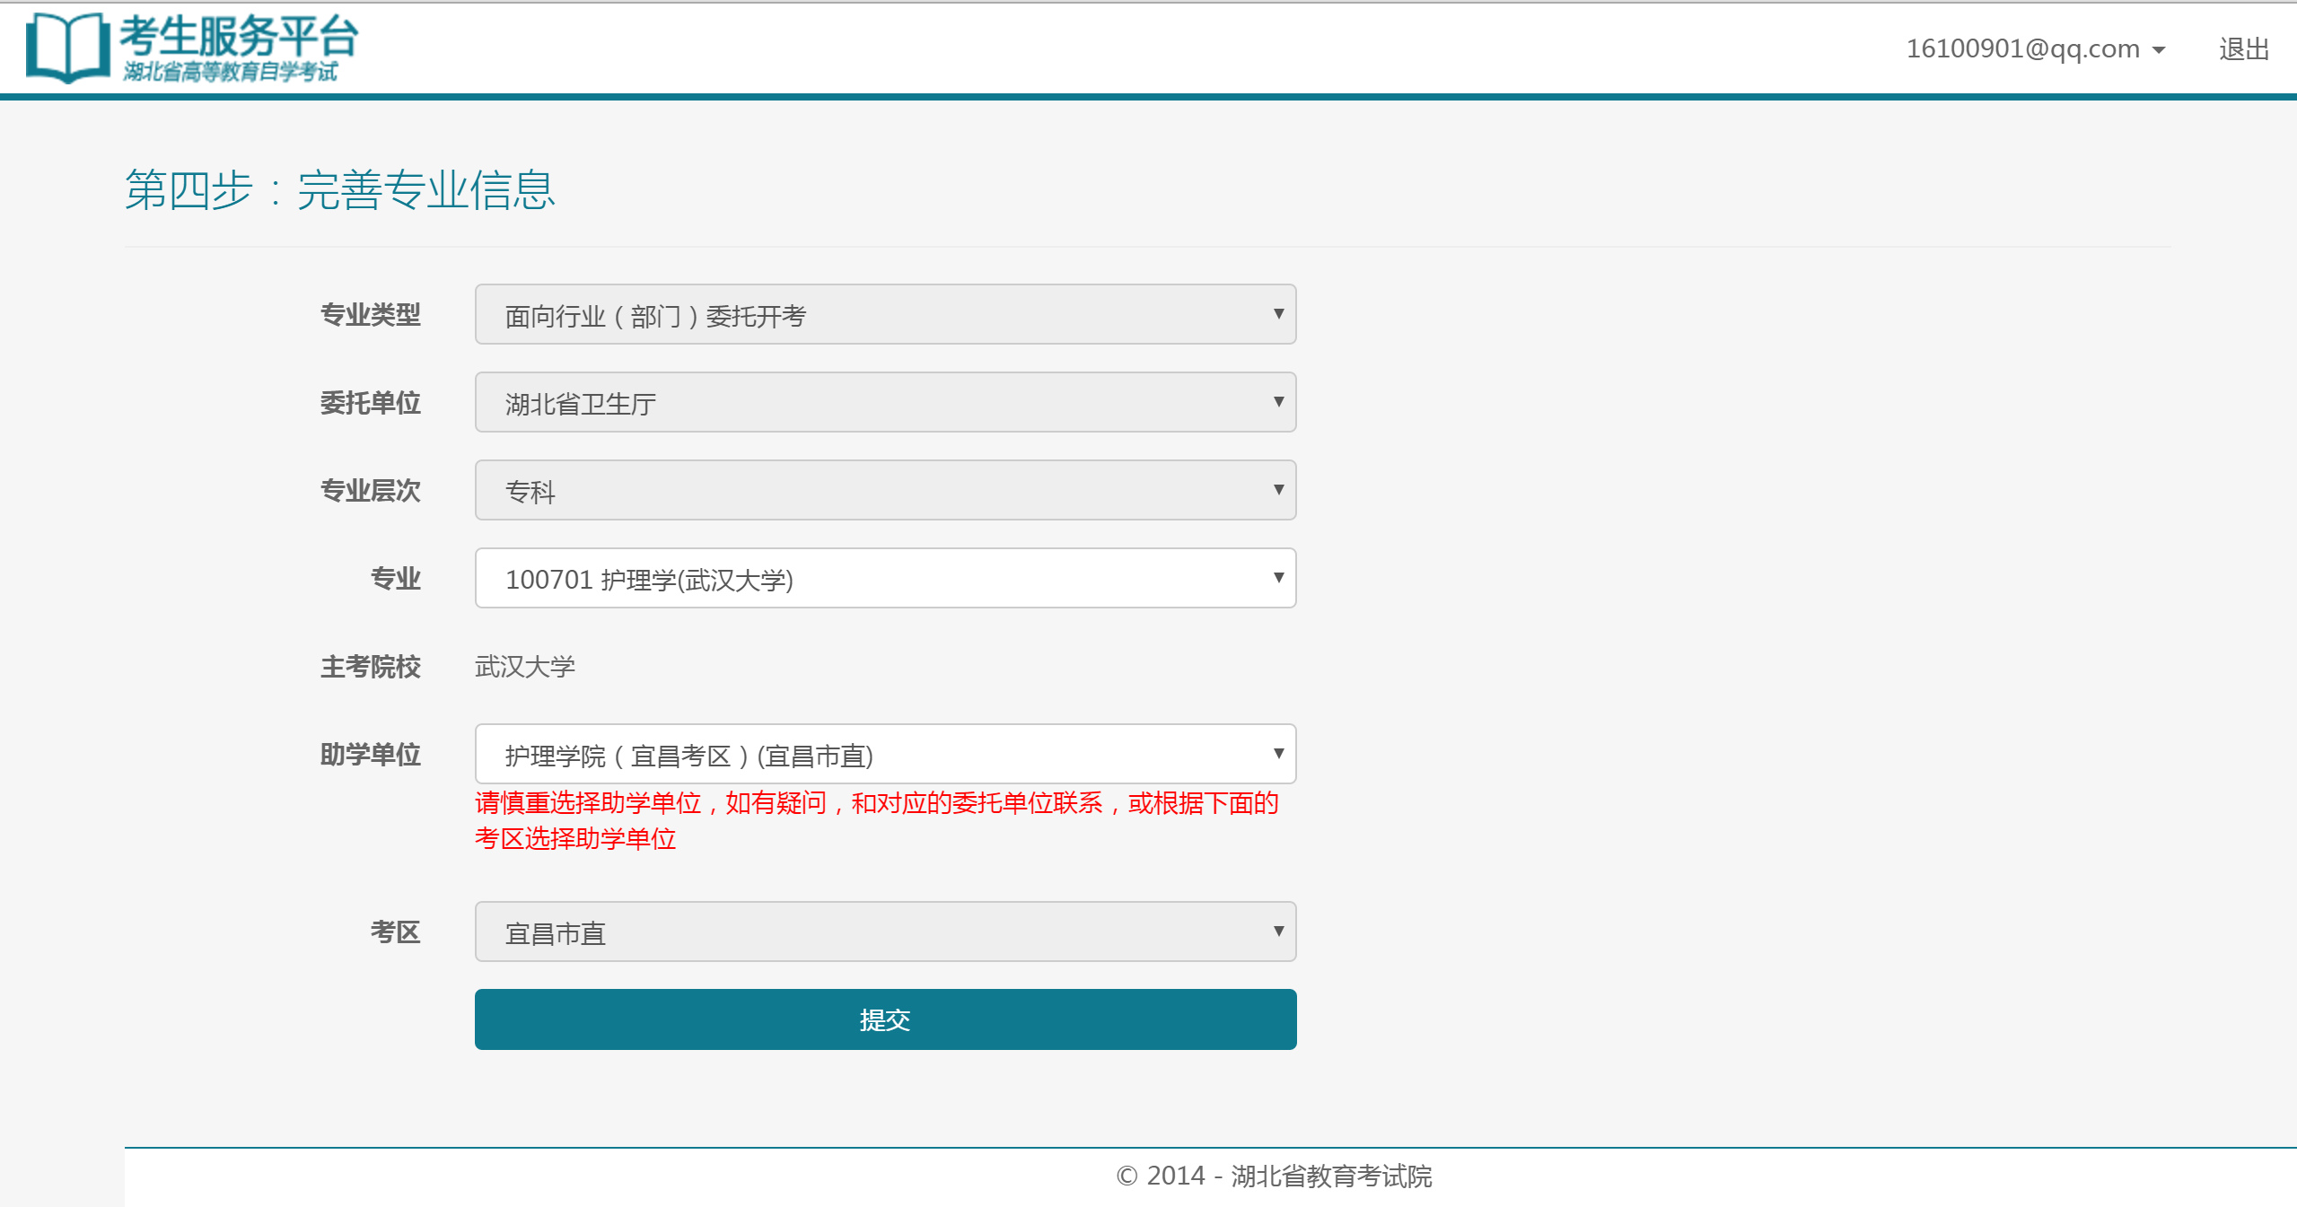
Task: Open the 专业类型 dropdown
Action: (884, 314)
